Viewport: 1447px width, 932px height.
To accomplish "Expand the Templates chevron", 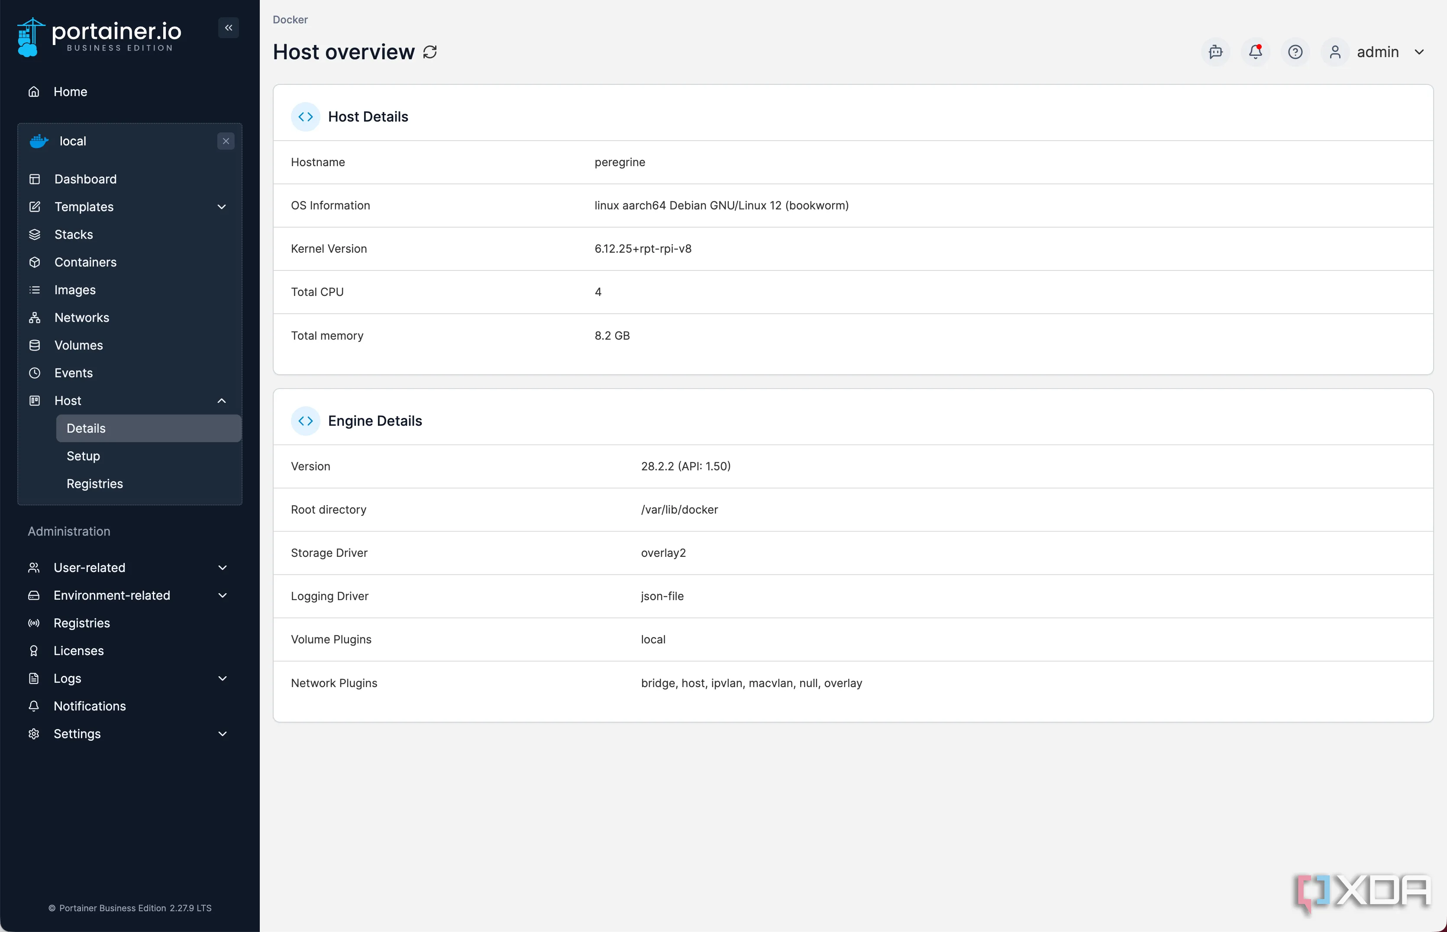I will (x=222, y=207).
